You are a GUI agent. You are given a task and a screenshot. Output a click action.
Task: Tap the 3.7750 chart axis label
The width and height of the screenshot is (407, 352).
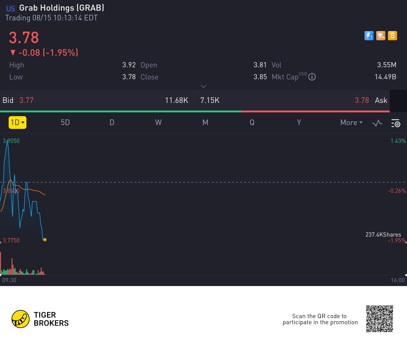click(11, 240)
